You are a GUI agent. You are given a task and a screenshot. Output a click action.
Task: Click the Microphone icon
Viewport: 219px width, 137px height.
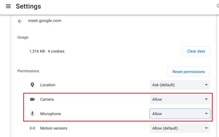pyautogui.click(x=33, y=114)
